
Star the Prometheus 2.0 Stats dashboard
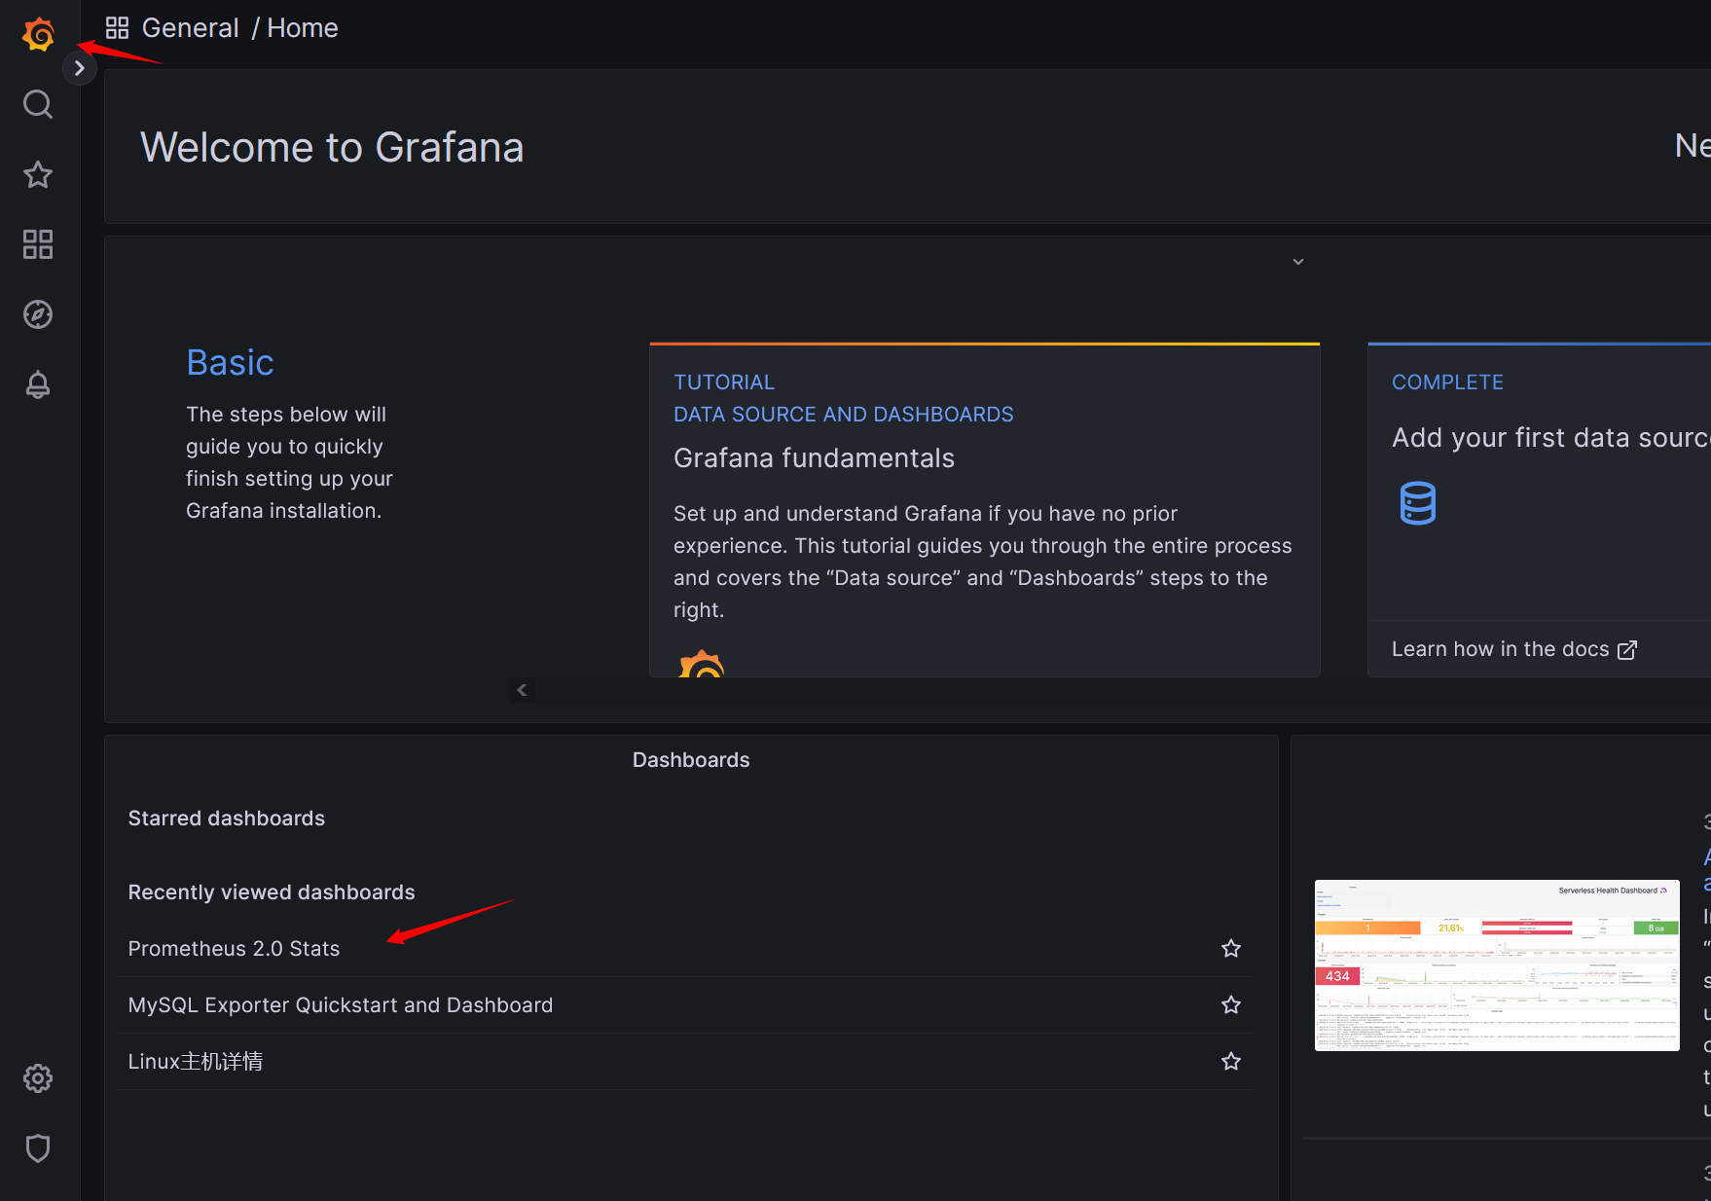[1231, 949]
